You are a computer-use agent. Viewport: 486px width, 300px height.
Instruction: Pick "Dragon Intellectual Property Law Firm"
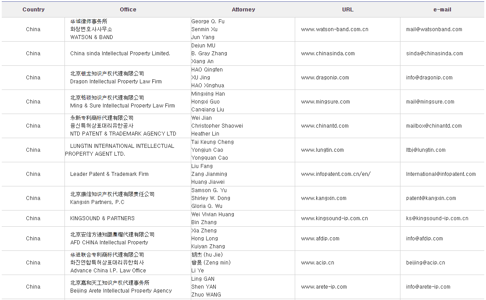point(116,82)
